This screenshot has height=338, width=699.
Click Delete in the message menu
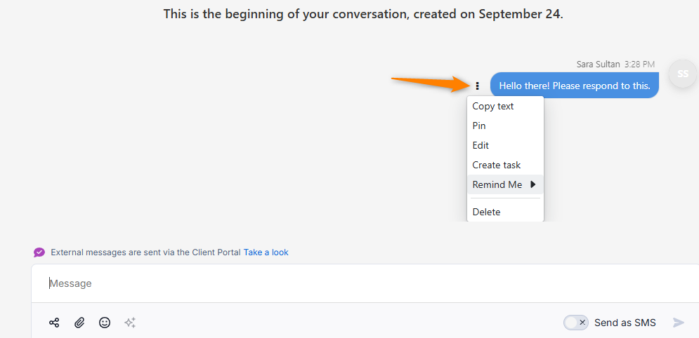point(486,212)
